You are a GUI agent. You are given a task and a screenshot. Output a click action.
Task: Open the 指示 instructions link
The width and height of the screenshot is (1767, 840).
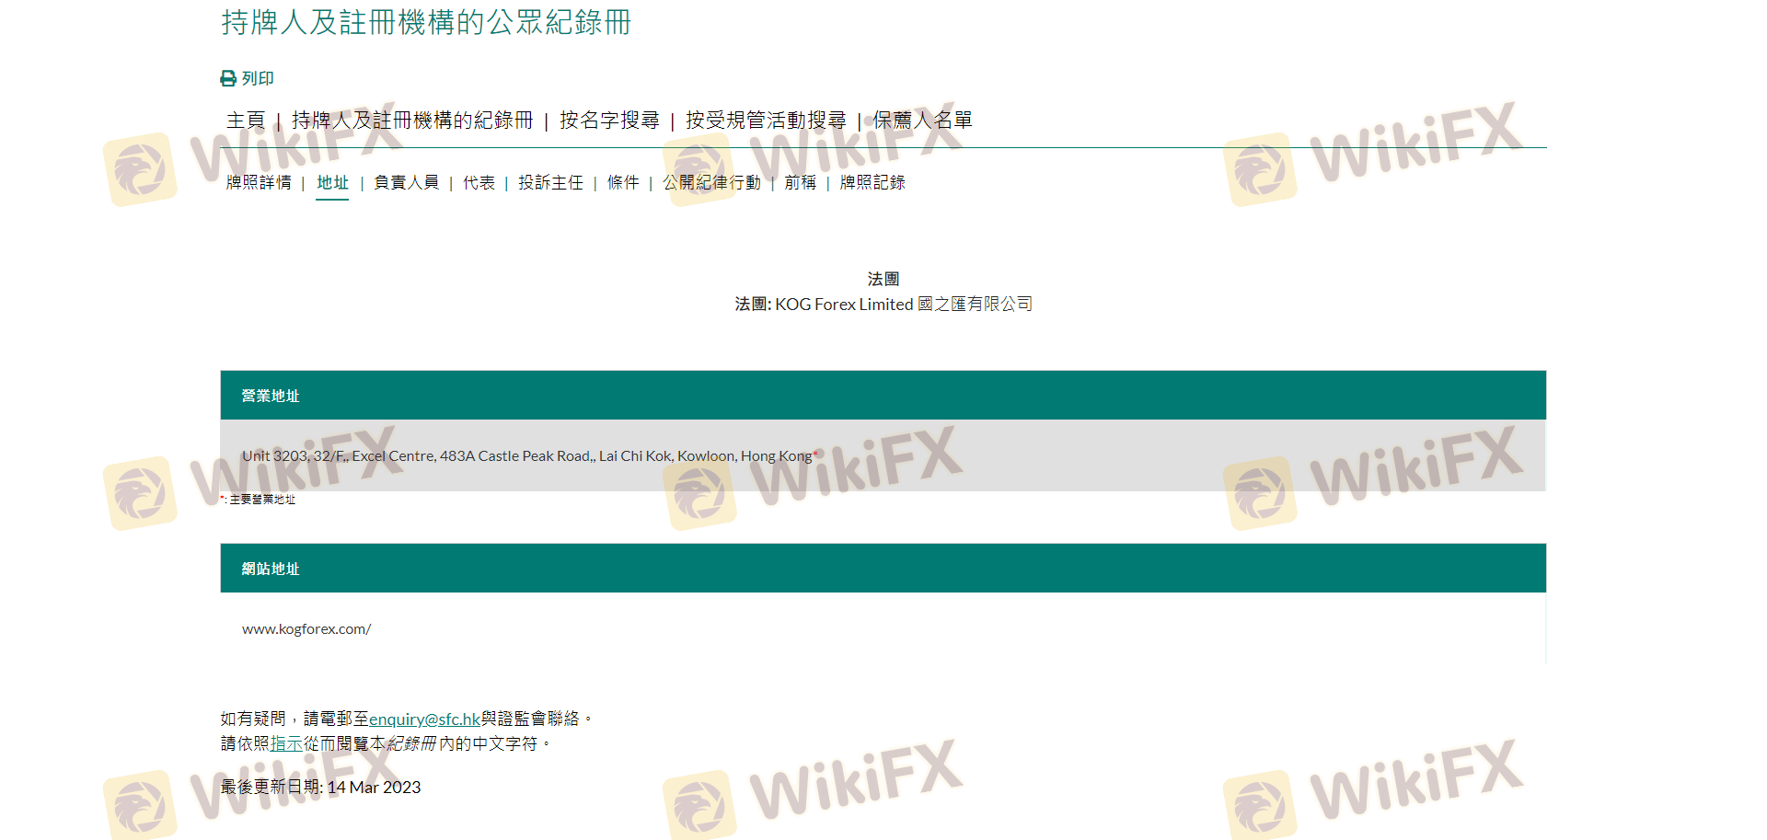pos(286,744)
